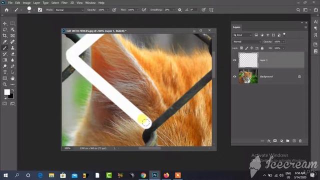Open the Edit Toolbar ellipsis

[x=12, y=84]
